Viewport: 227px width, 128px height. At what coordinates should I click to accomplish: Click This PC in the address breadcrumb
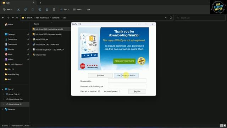pyautogui.click(x=30, y=18)
